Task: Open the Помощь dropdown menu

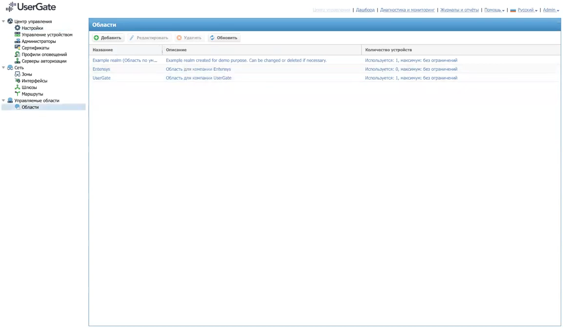Action: point(494,10)
